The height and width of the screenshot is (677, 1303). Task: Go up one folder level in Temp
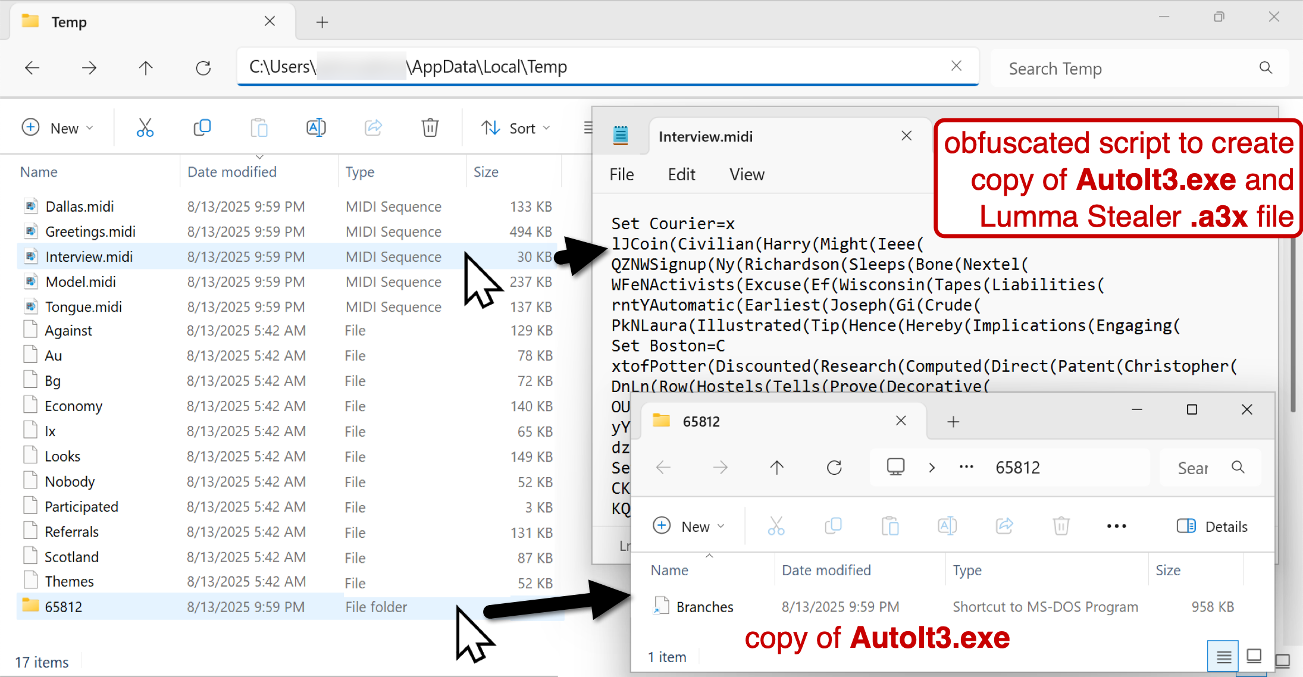146,68
